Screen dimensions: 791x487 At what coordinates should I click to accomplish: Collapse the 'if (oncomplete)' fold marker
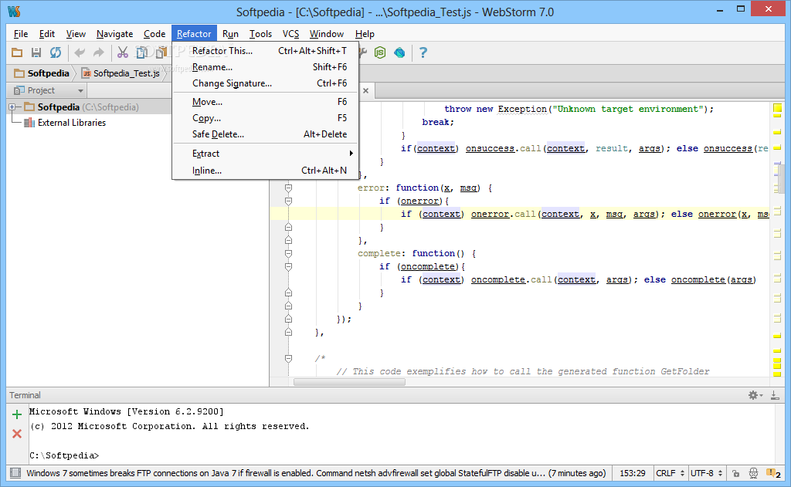(289, 267)
